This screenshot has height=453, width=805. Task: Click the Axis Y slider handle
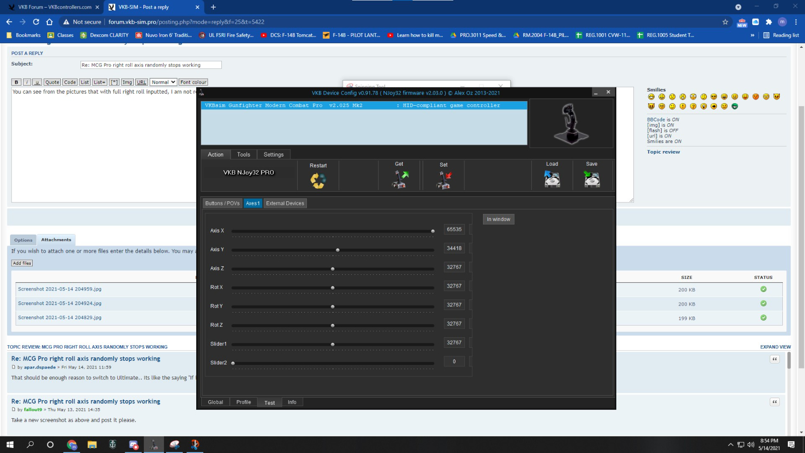(338, 250)
